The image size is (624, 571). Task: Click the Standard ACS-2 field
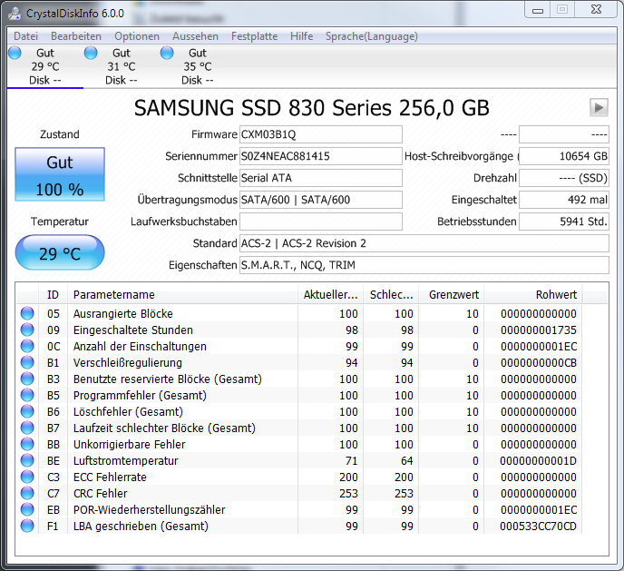click(x=424, y=243)
